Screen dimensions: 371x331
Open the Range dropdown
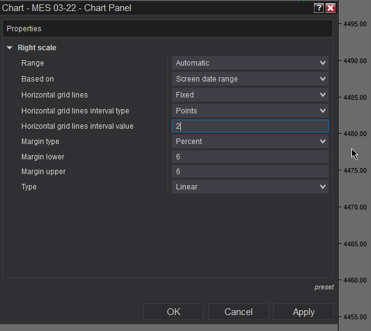pyautogui.click(x=250, y=63)
